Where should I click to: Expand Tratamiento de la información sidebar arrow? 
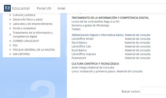10,35
